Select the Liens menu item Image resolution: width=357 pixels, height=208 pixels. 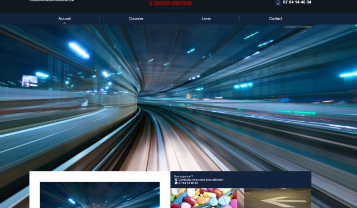(206, 18)
